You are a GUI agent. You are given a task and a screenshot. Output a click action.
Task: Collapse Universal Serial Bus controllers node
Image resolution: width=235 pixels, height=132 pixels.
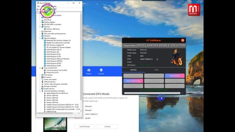pos(40,91)
